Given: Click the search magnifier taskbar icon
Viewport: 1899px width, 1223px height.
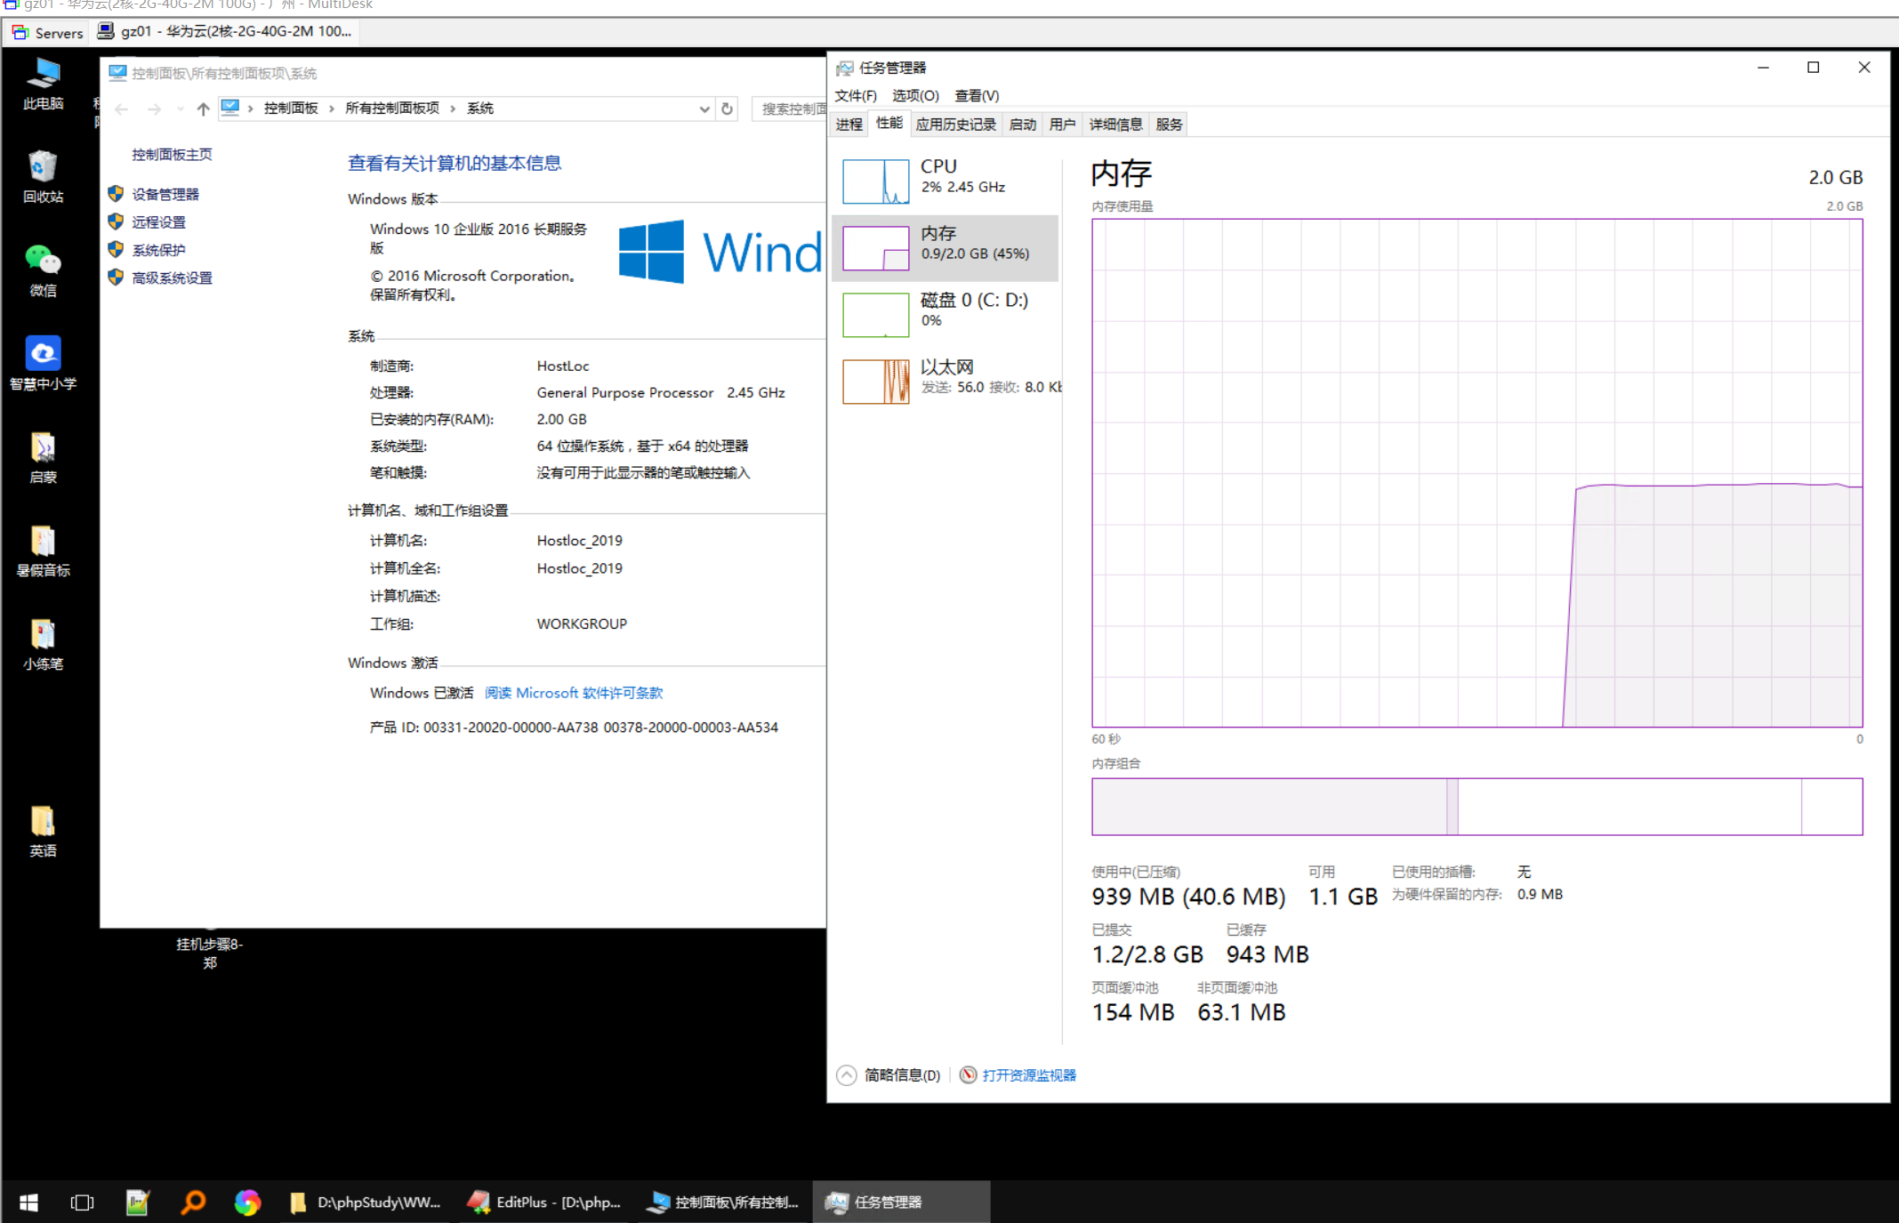Looking at the screenshot, I should click(193, 1203).
